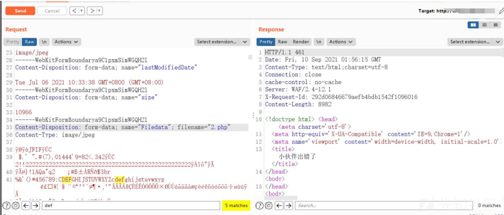Screen dimensions: 504x215
Task: Go to next match in response search
Action: pyautogui.click(x=289, y=205)
